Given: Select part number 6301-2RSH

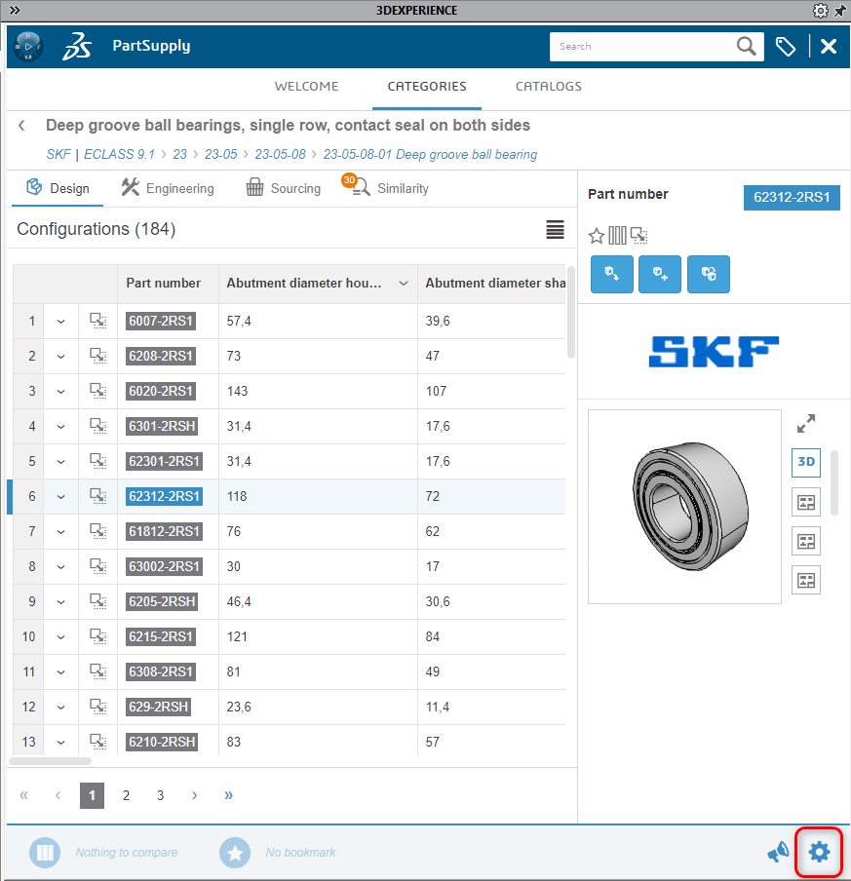Looking at the screenshot, I should [x=161, y=427].
